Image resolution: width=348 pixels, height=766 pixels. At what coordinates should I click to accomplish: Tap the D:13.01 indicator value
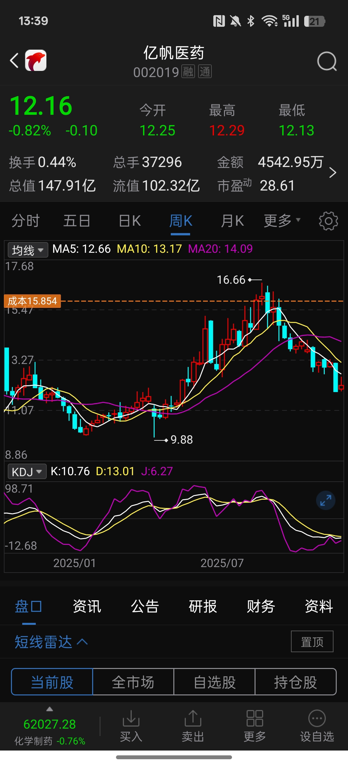coord(115,471)
